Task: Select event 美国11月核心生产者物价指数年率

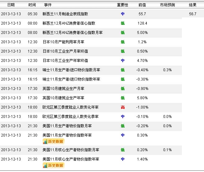Action: 71,159
